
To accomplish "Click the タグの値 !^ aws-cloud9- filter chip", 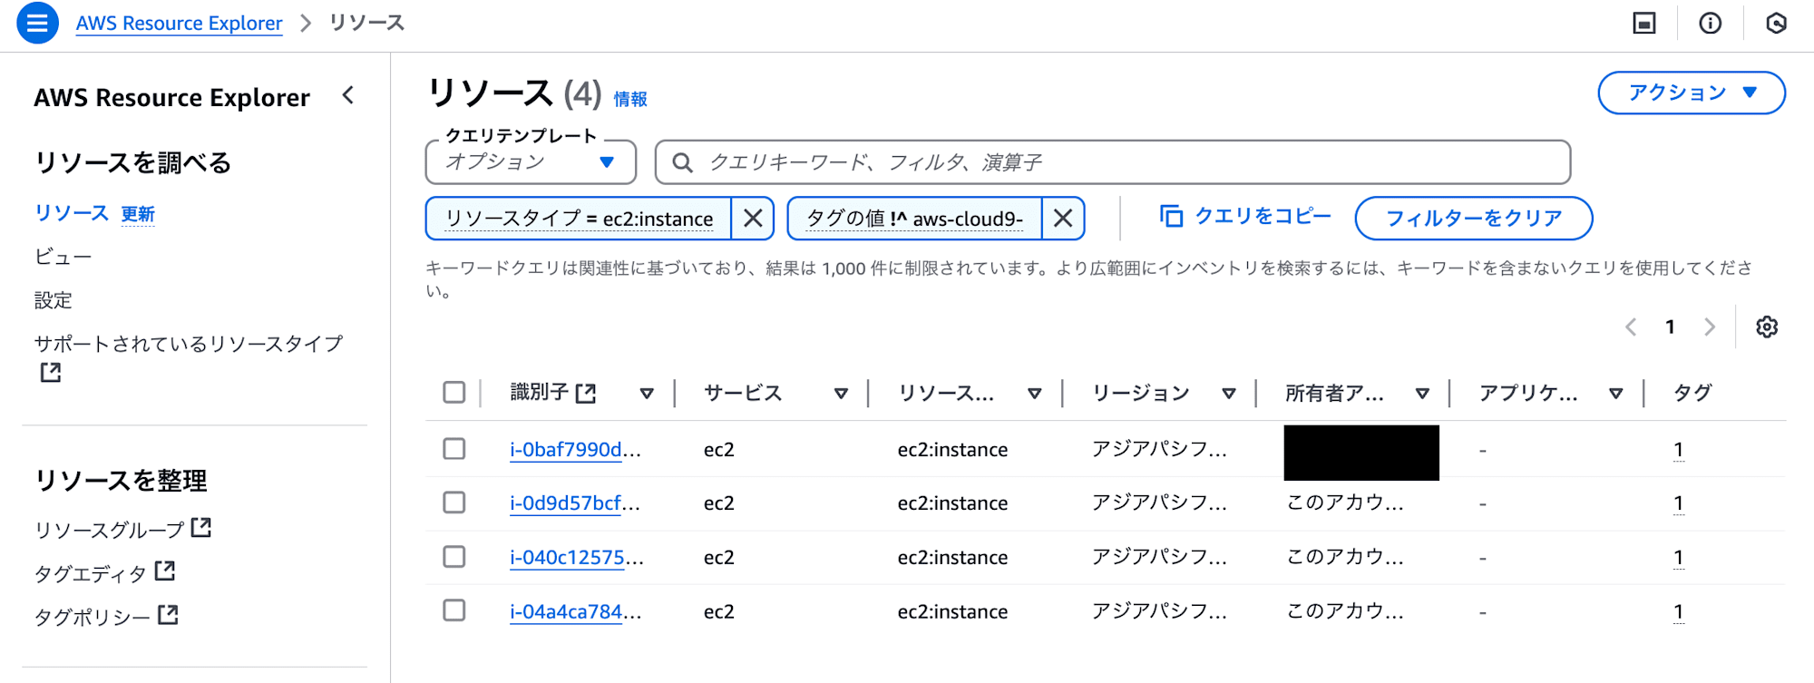I will (915, 219).
